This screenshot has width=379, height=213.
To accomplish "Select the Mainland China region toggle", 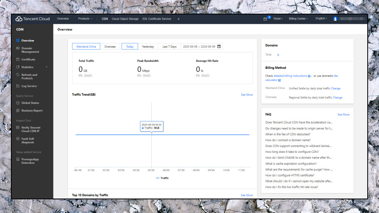I will click(86, 47).
